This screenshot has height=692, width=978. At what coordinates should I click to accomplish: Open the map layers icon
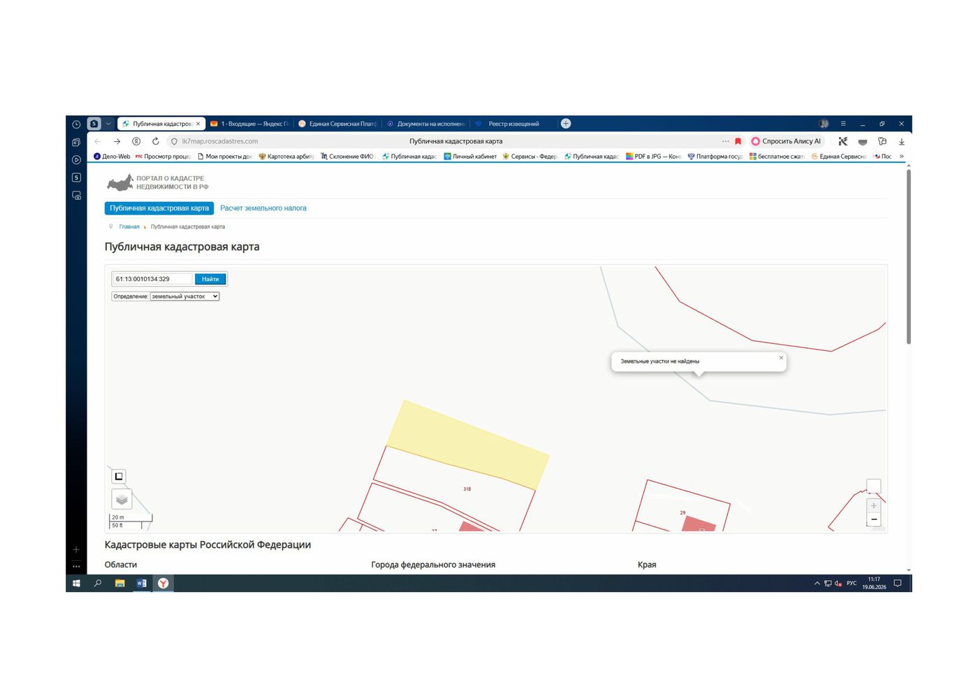pyautogui.click(x=122, y=499)
